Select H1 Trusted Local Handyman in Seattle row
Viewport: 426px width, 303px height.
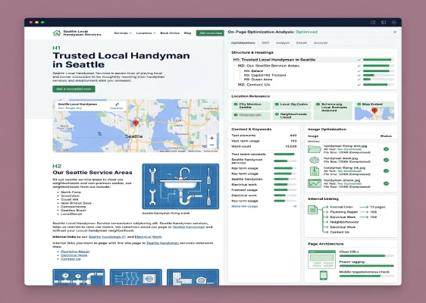click(x=313, y=60)
